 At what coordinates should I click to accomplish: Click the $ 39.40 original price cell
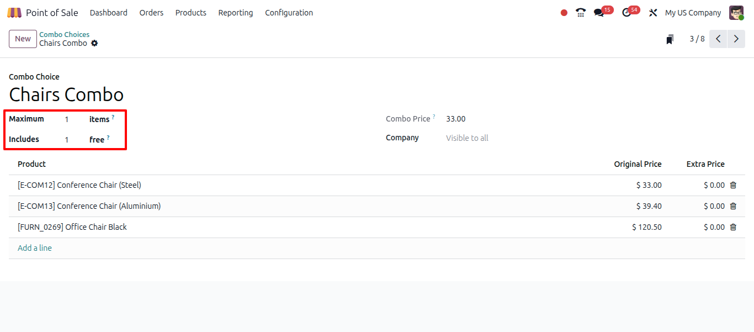pos(649,206)
